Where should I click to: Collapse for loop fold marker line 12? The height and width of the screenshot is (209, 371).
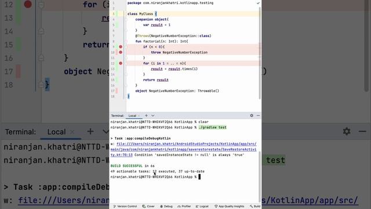(126, 63)
